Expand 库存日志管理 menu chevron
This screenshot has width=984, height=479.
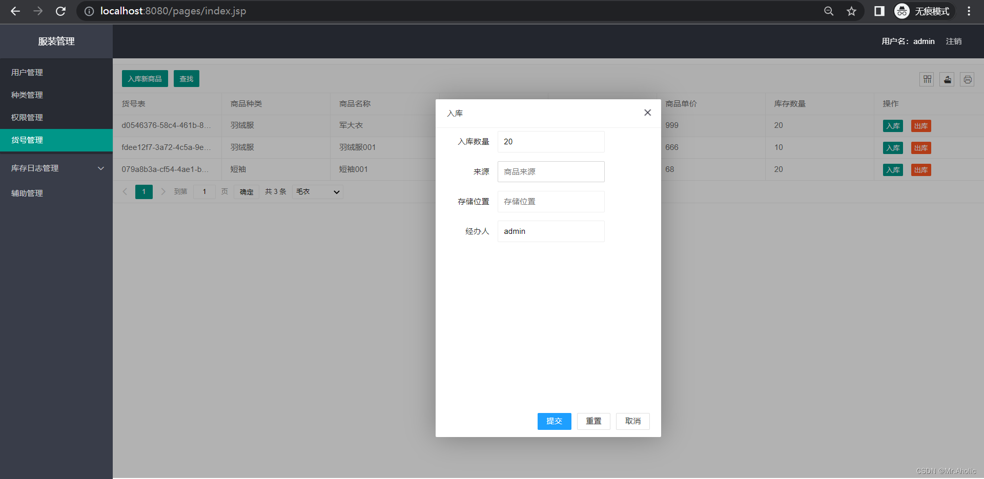click(x=101, y=168)
